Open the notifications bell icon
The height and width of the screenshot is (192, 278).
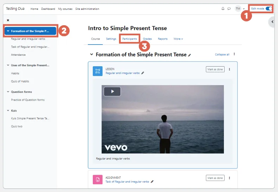coord(223,9)
